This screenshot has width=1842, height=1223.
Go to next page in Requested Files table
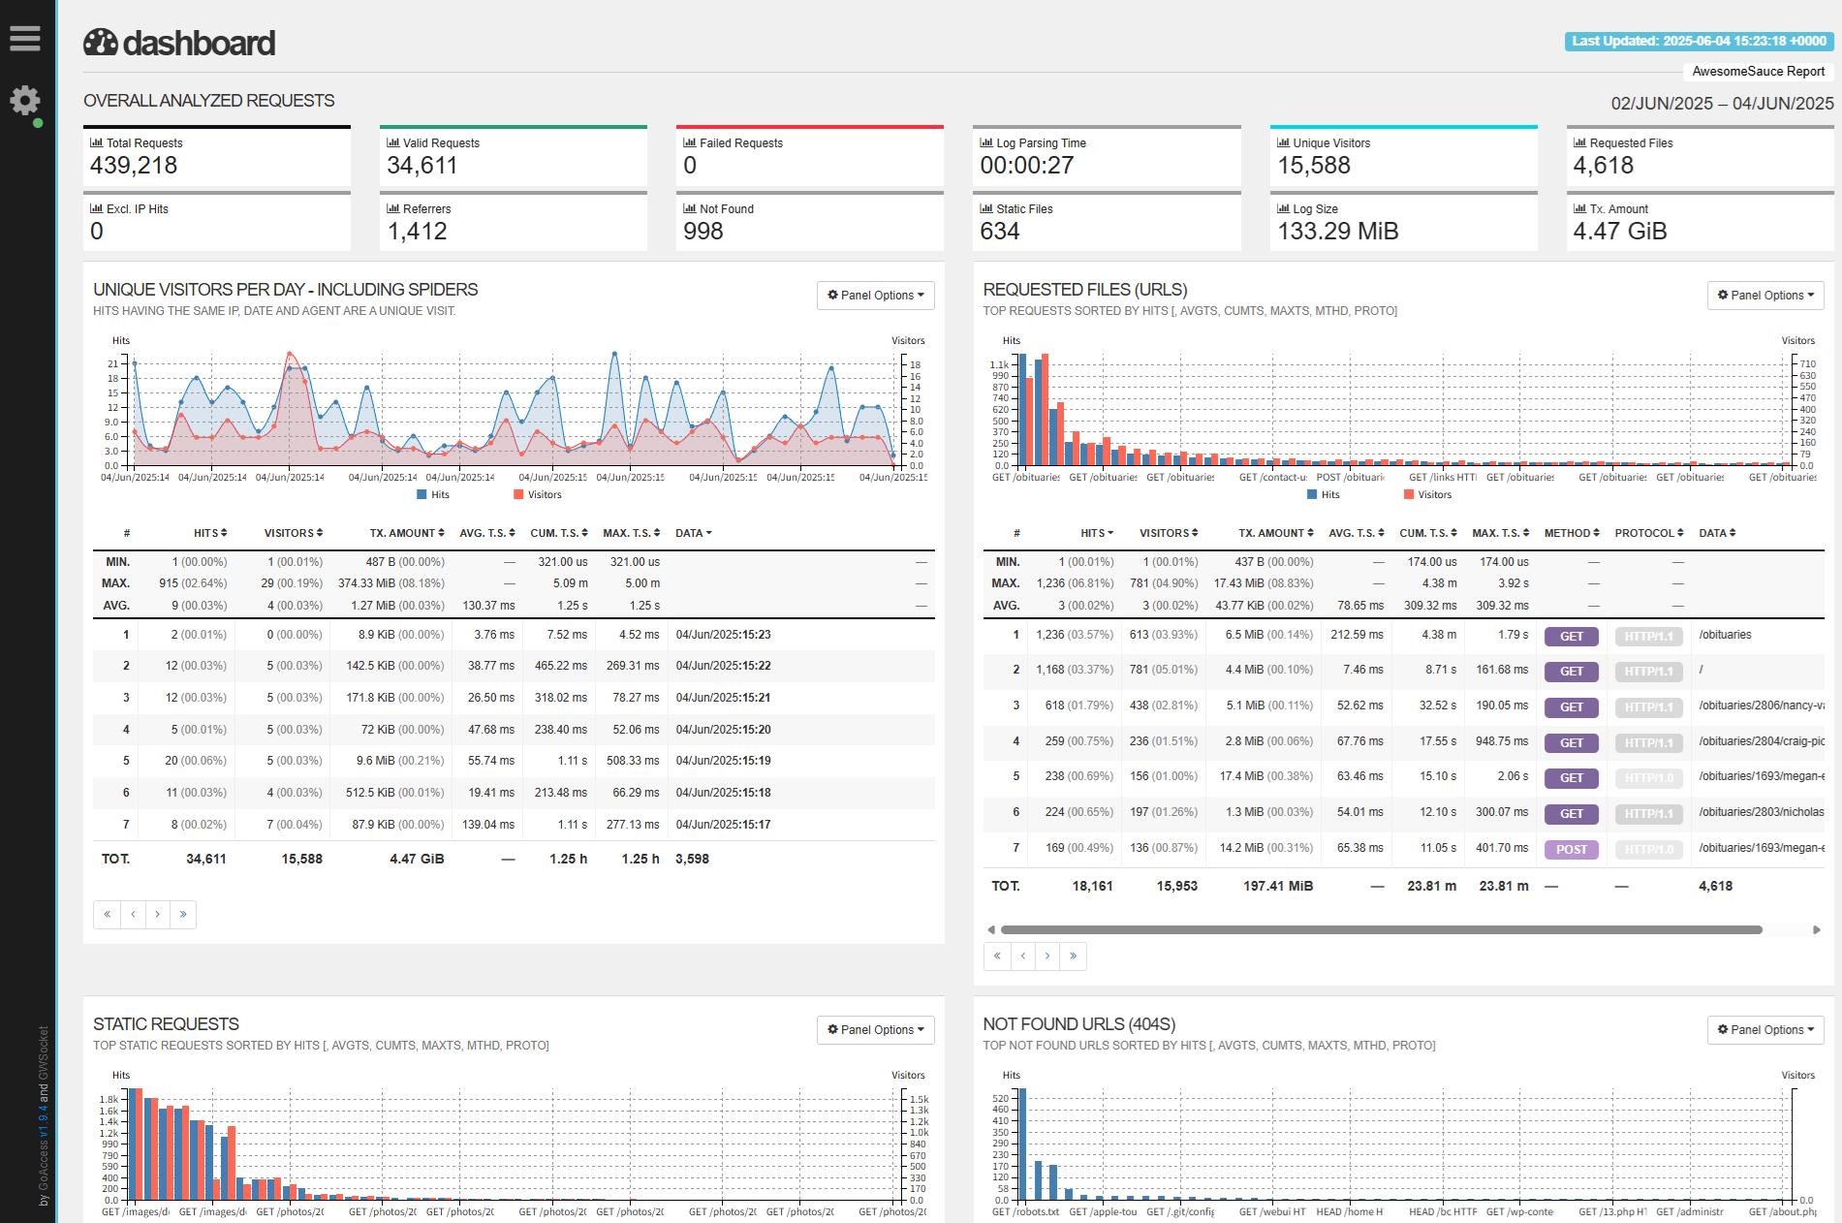[1047, 956]
